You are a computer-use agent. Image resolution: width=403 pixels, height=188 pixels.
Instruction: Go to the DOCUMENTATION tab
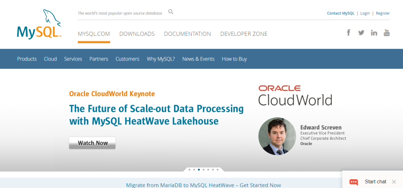187,34
